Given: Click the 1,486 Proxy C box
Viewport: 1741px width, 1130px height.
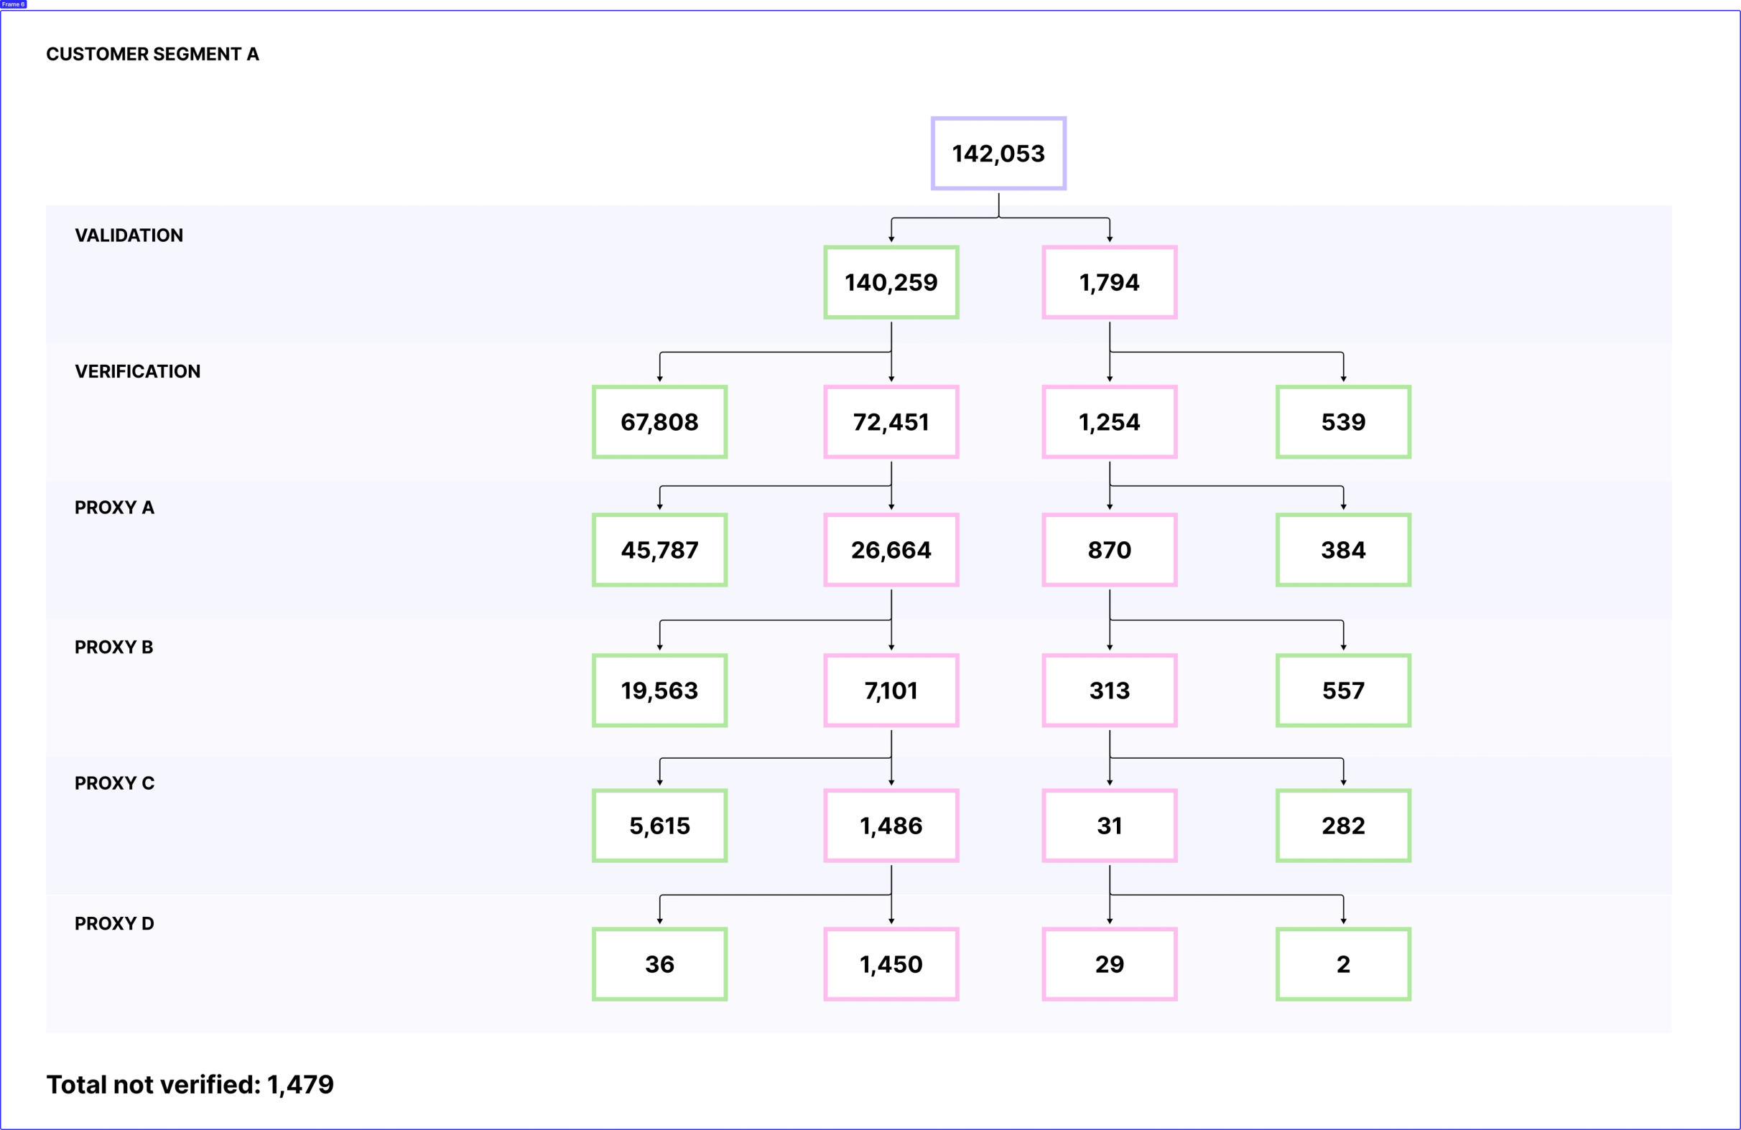Looking at the screenshot, I should [x=890, y=826].
